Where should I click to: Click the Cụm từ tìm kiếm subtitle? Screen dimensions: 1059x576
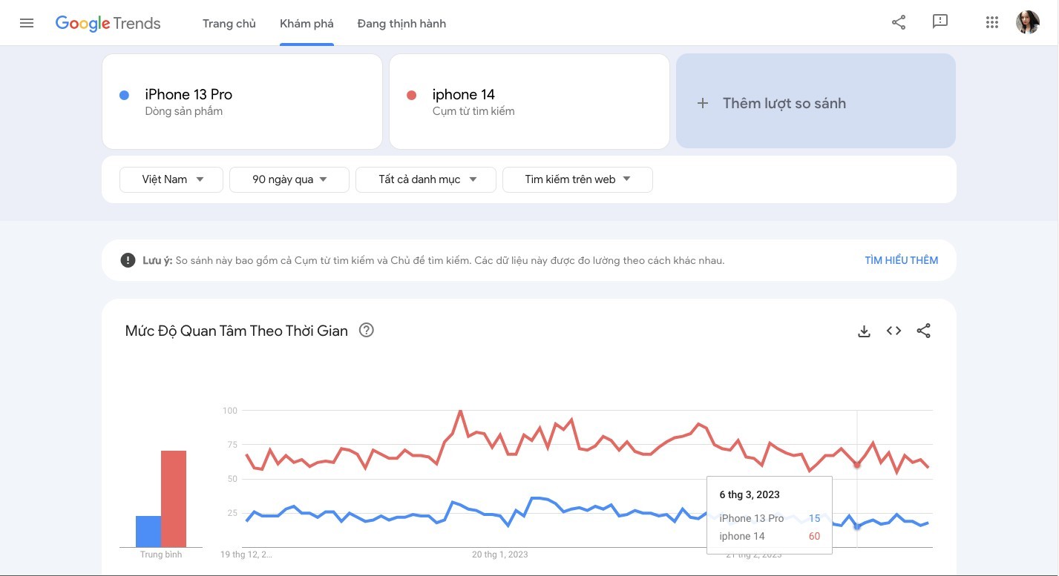coord(473,111)
